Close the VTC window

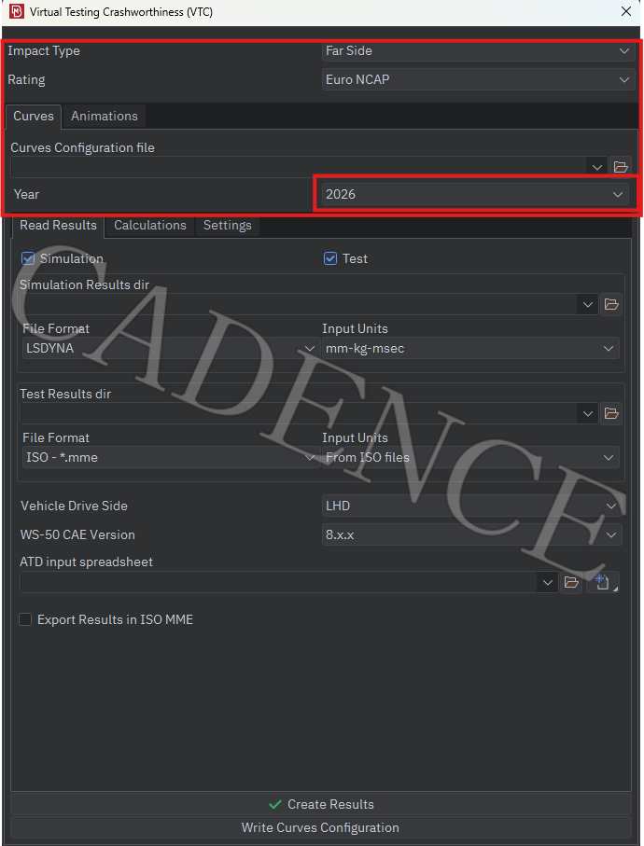pos(626,11)
